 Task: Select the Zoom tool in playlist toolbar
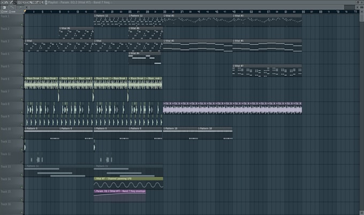38,3
